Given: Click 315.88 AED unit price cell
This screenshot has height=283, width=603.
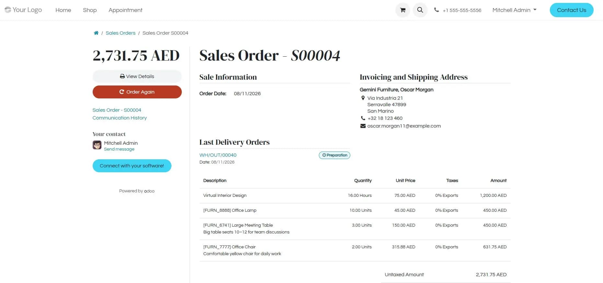Looking at the screenshot, I should (x=403, y=247).
